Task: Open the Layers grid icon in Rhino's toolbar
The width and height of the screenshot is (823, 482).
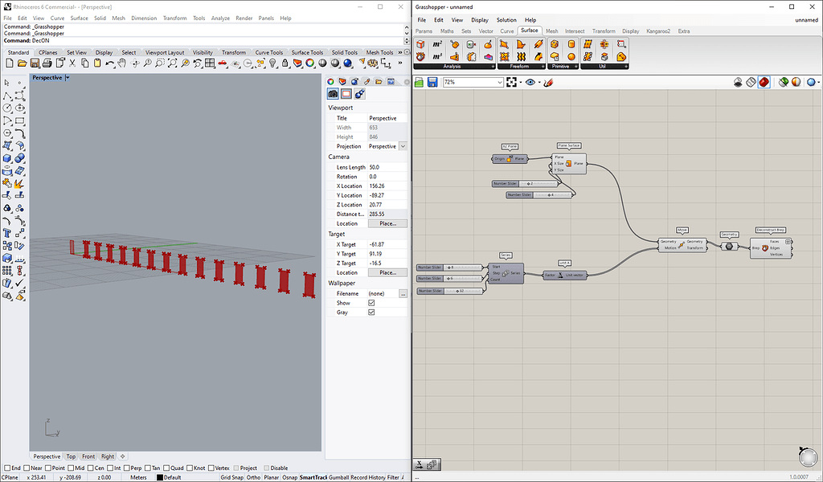Action: tap(210, 63)
